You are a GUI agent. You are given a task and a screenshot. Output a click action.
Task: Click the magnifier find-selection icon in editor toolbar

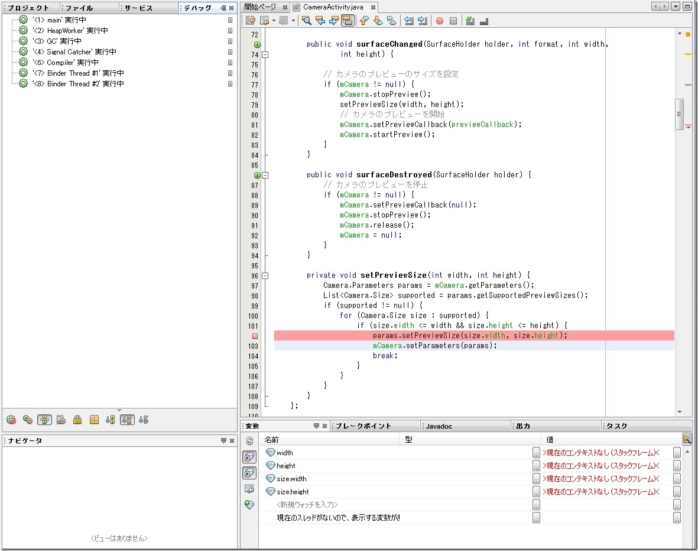(x=306, y=21)
